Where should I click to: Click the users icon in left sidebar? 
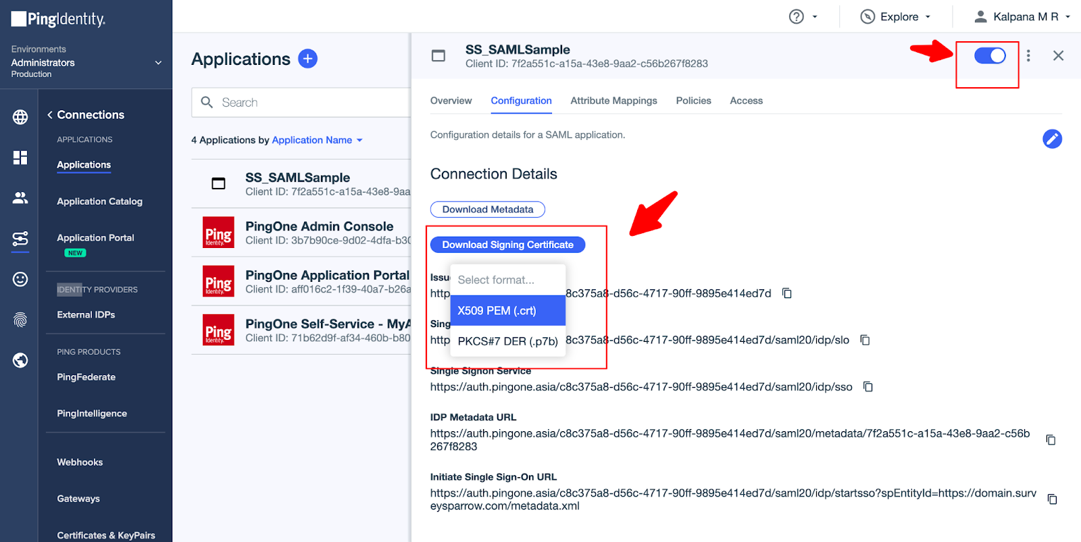(x=20, y=197)
